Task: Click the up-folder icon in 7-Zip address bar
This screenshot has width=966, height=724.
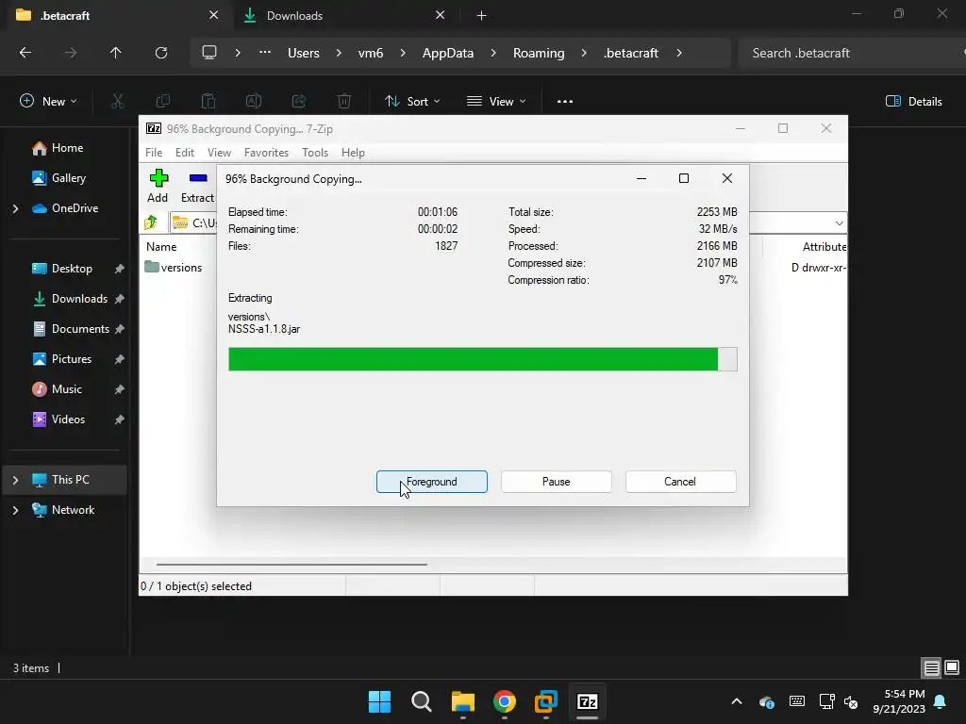Action: point(151,222)
